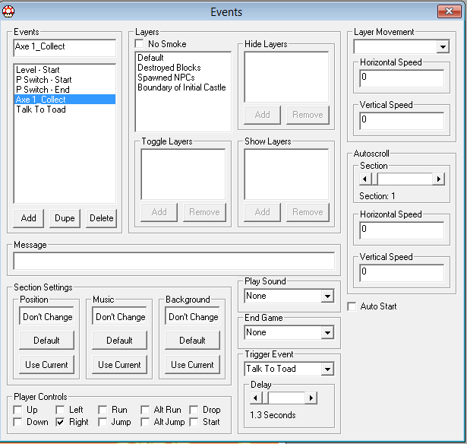Click the Delay slider thumb
Image resolution: width=467 pixels, height=444 pixels.
point(265,398)
